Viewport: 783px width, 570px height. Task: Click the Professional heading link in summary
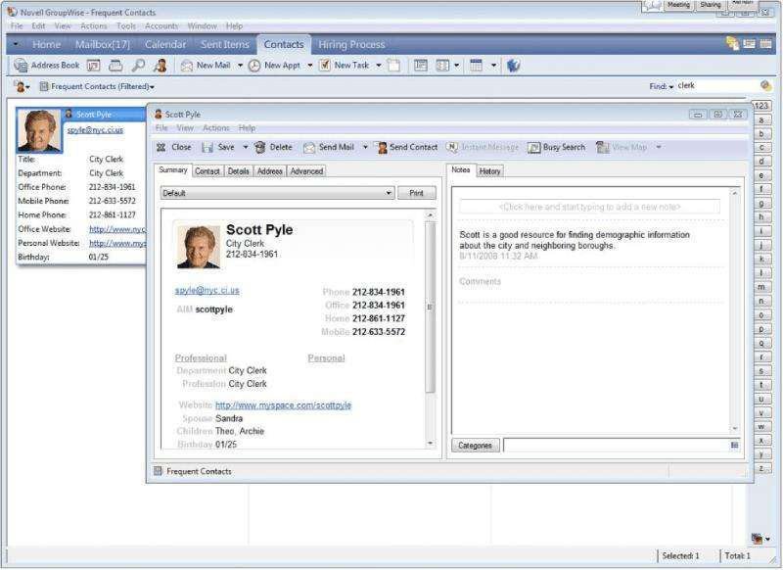[x=201, y=358]
